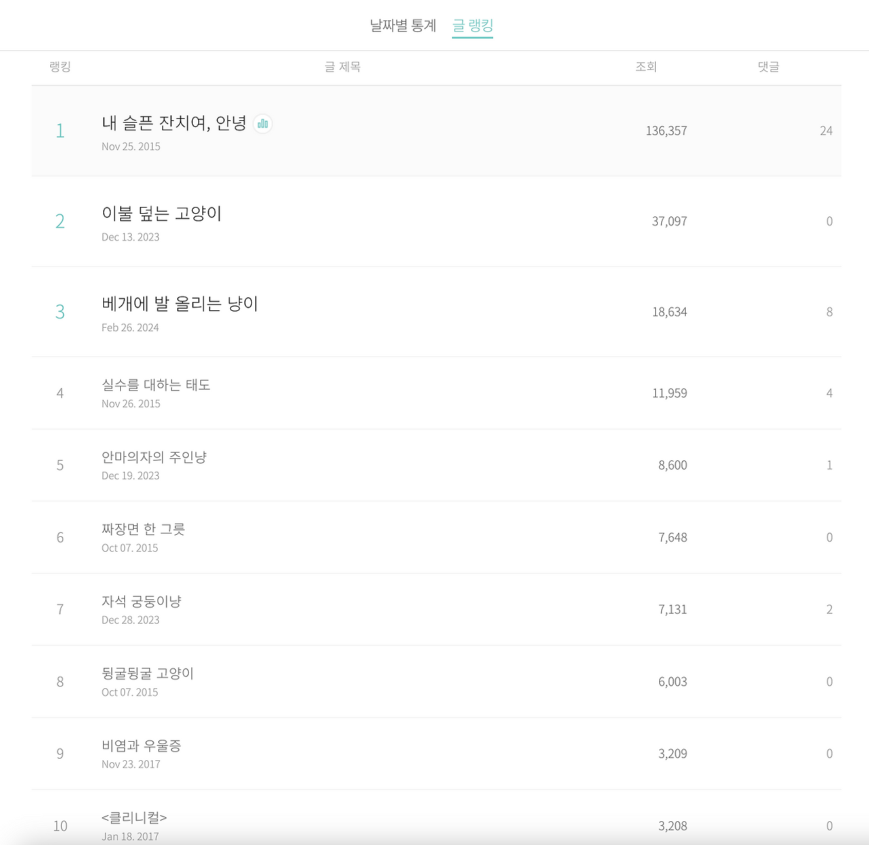
Task: Sort by the 댓글 column header
Action: point(767,67)
